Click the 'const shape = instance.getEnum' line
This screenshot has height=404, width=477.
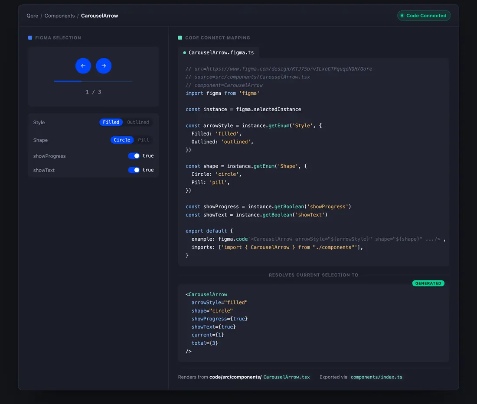(x=246, y=166)
